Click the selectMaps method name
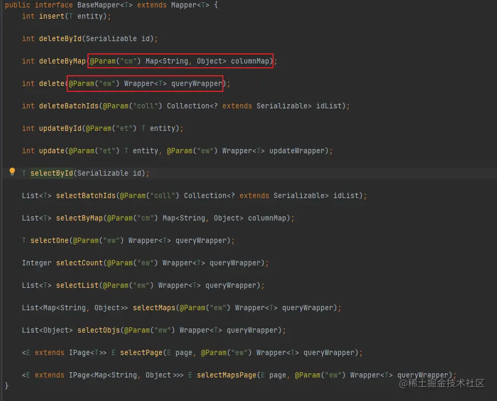The width and height of the screenshot is (497, 401). 154,308
